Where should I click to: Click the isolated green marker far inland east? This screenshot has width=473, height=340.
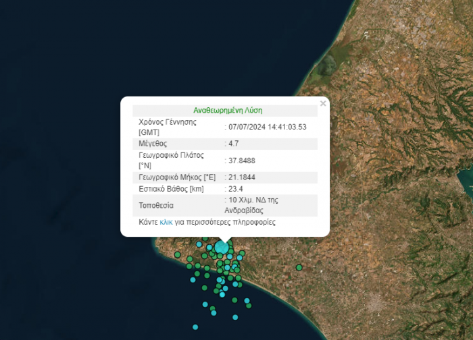[299, 268]
